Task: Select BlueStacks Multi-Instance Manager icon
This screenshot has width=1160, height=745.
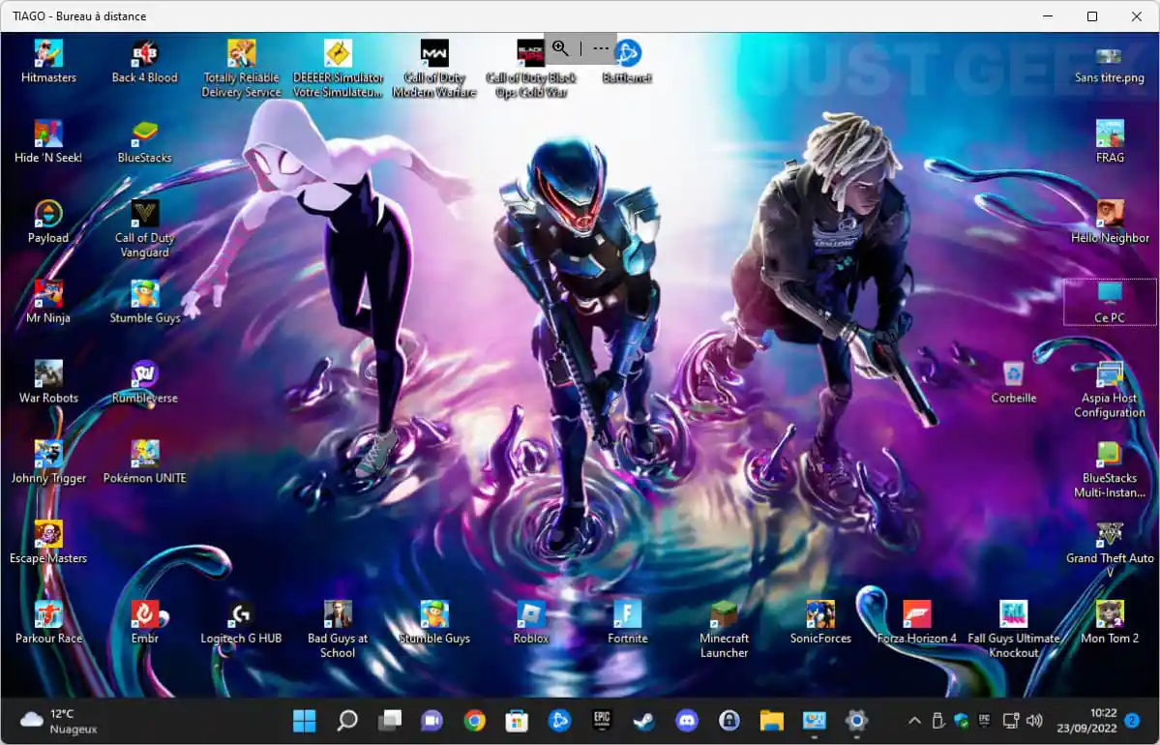Action: pos(1110,469)
